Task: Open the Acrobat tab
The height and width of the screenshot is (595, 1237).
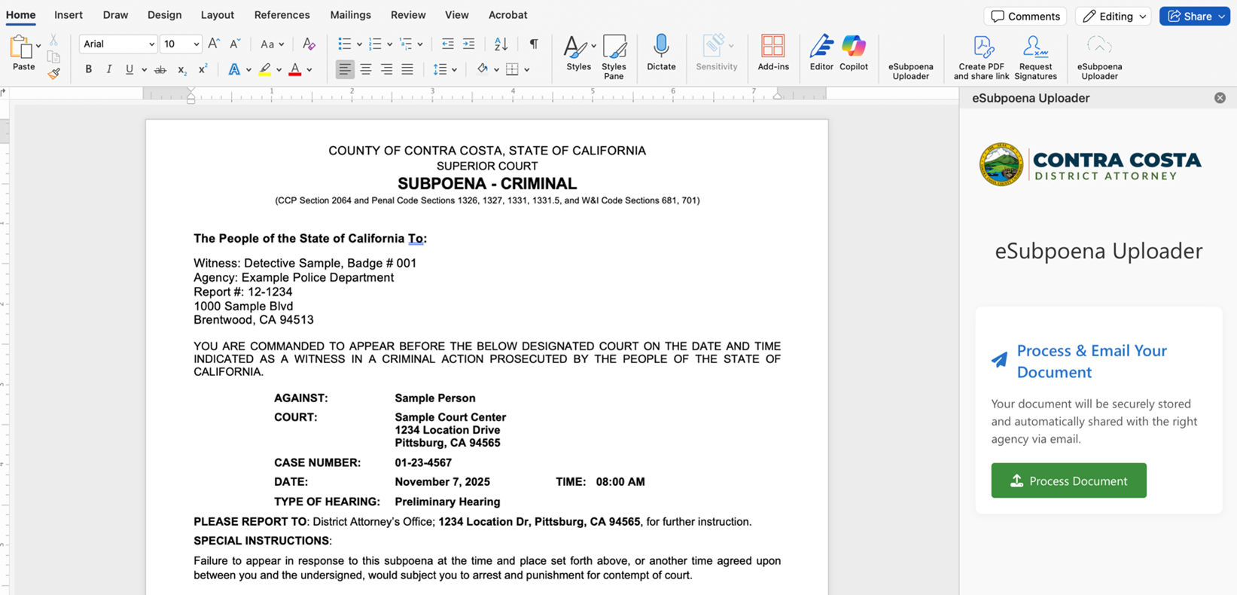Action: (508, 15)
